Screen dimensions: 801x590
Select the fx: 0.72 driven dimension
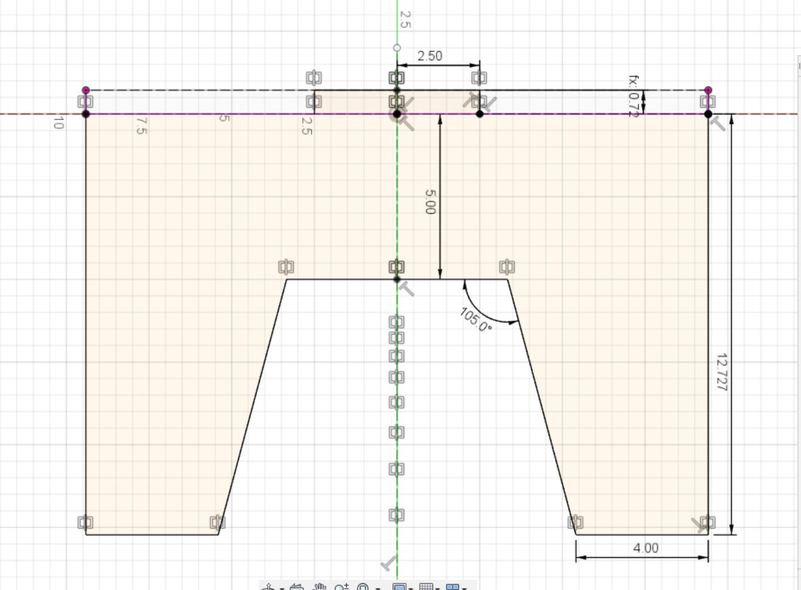(x=633, y=96)
